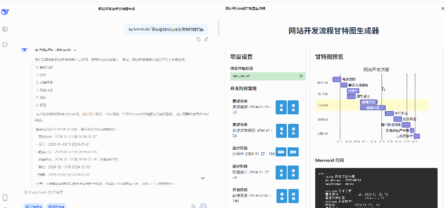Click the Mermaid 代码 label
Screen dimensions: 445x208
pos(329,160)
